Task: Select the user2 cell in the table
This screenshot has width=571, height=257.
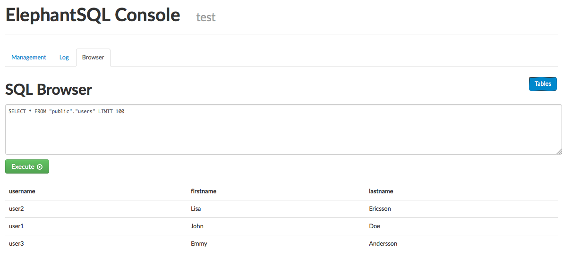Action: click(16, 209)
